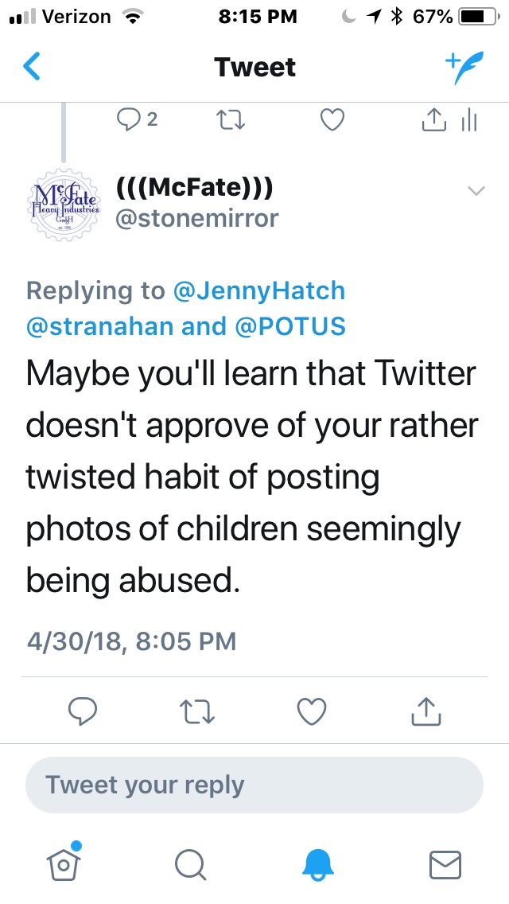Like the McFate tweet with heart
Viewport: 509px width, 904px height.
(x=311, y=711)
